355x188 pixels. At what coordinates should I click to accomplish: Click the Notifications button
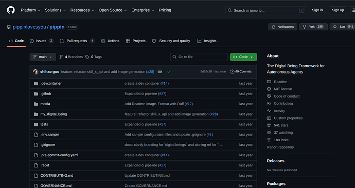coord(283,27)
